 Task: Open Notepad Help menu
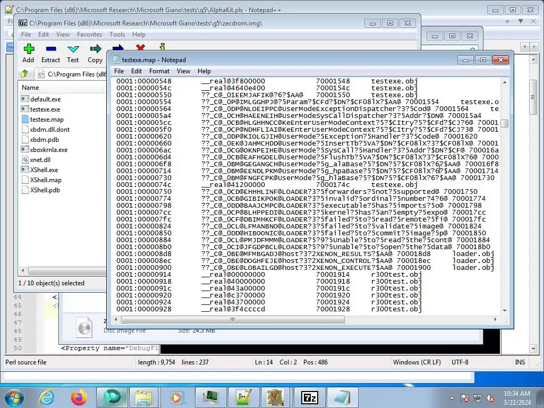(204, 71)
